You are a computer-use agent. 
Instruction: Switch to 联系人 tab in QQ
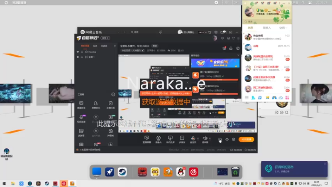[267, 28]
